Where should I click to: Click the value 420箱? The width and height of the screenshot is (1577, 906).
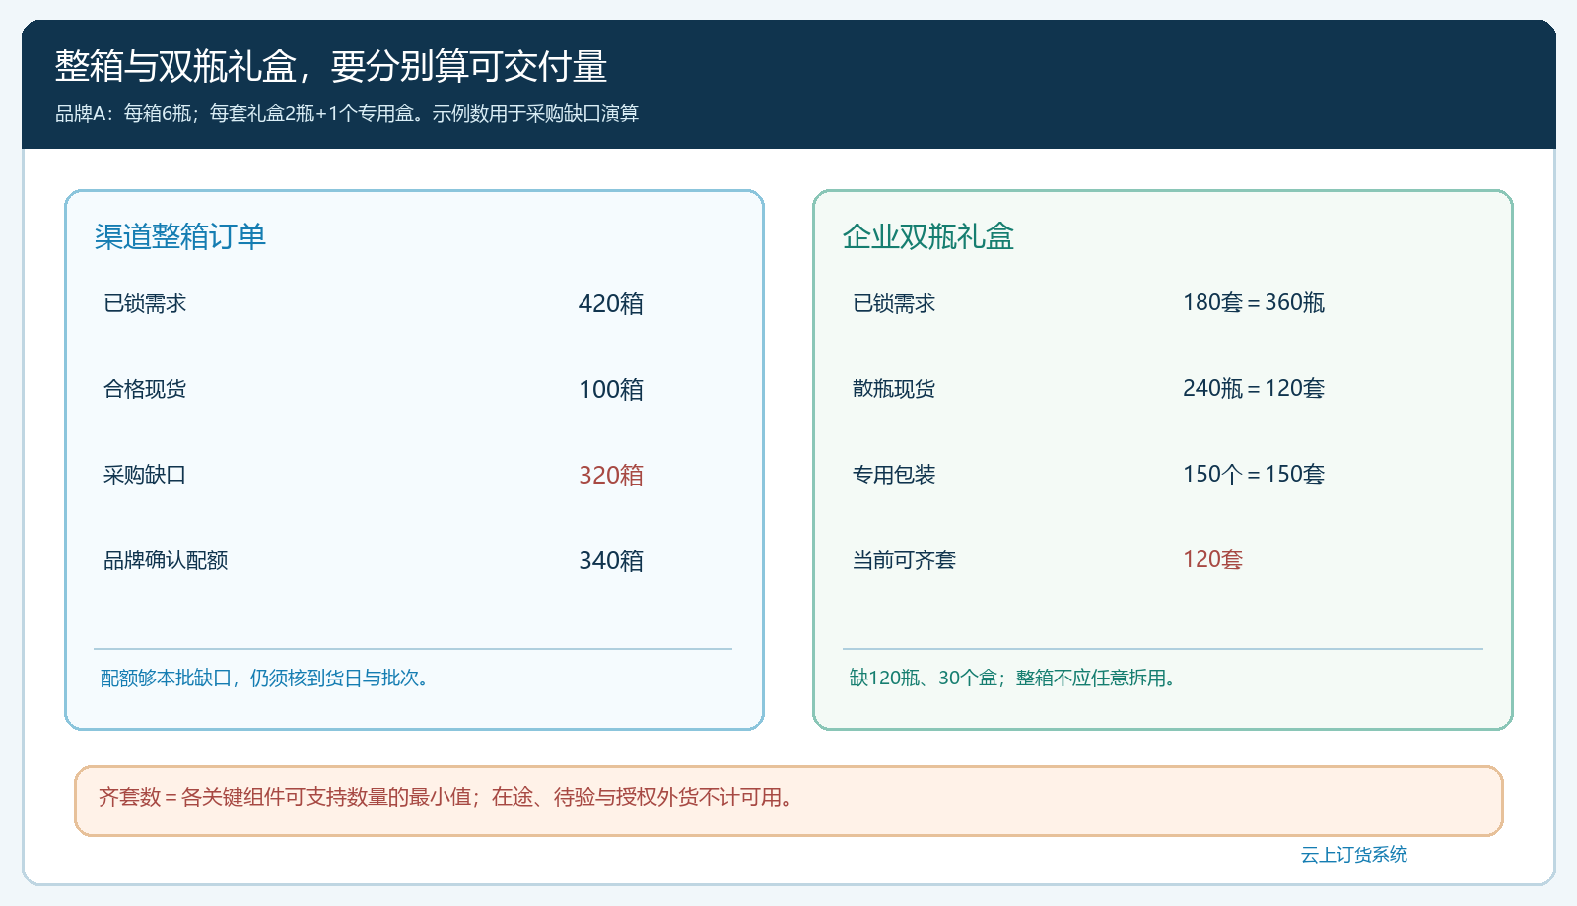[x=611, y=303]
